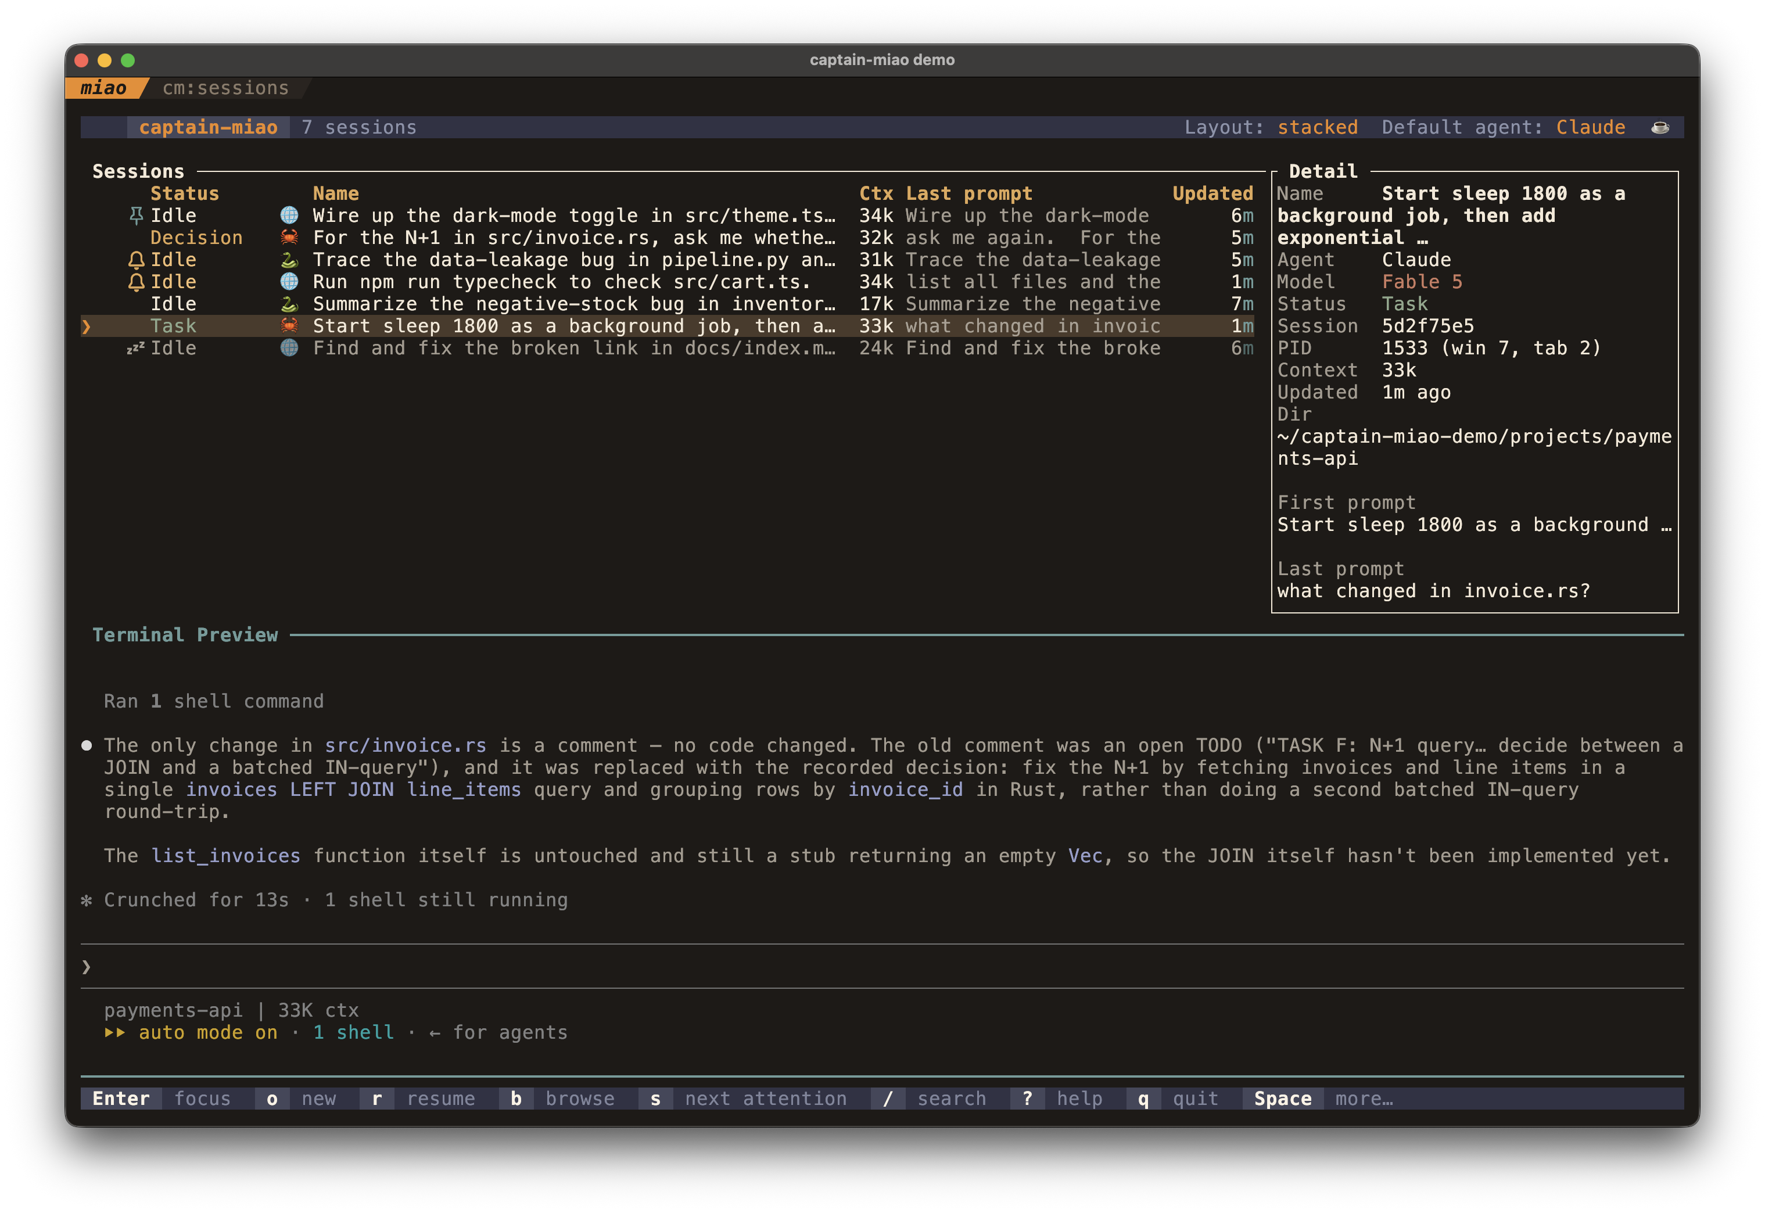Sort by the Name column header
Viewport: 1765px width, 1213px height.
(x=336, y=194)
